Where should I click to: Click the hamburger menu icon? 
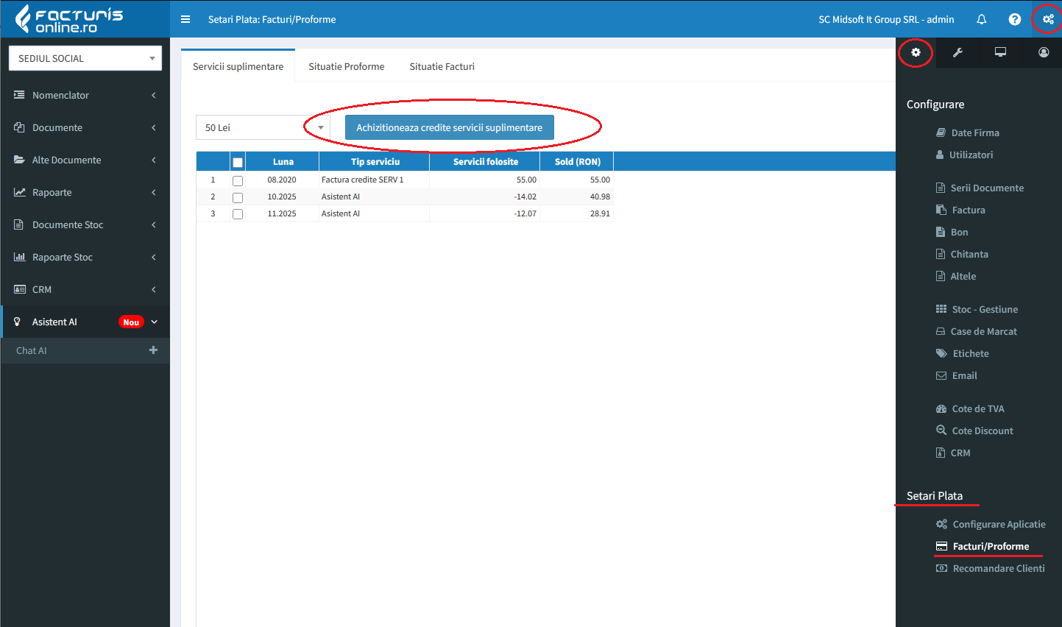185,19
